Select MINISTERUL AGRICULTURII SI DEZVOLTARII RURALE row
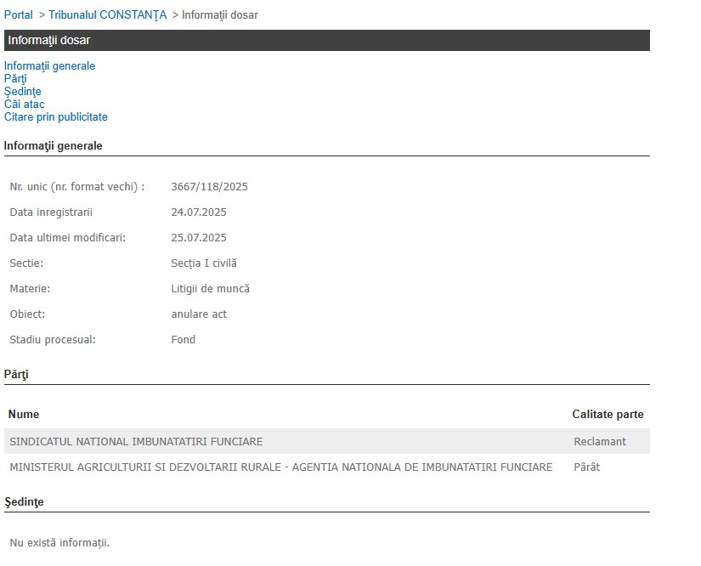 (327, 467)
